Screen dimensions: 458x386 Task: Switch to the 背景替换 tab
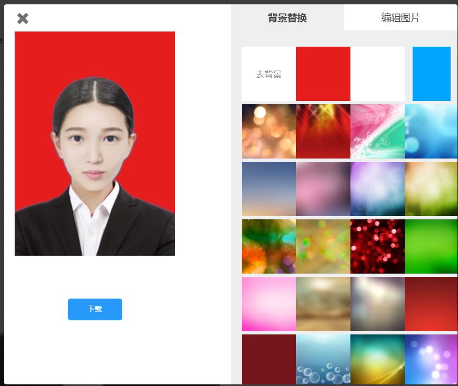click(x=287, y=17)
